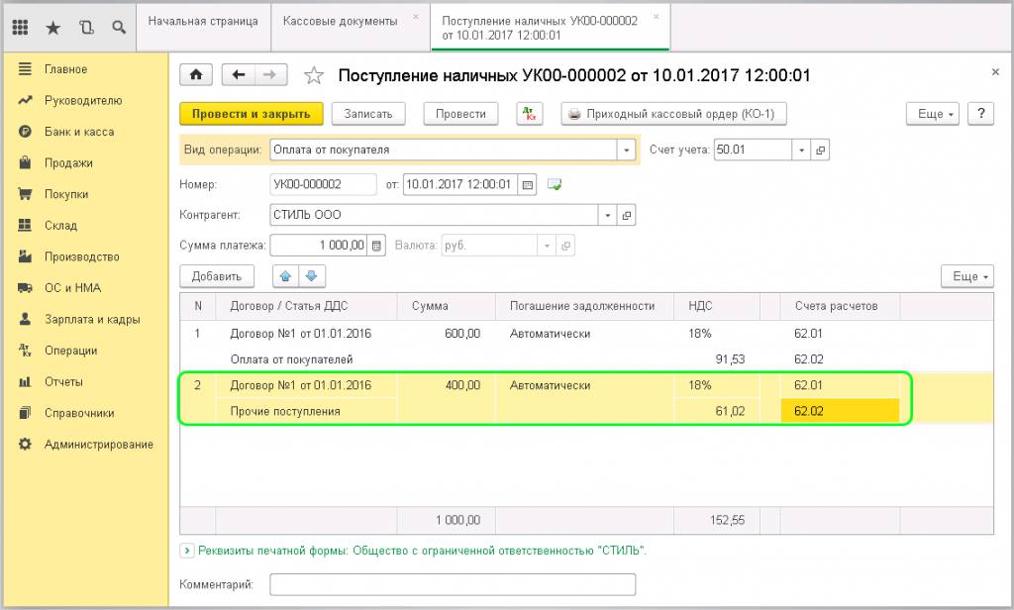1014x610 pixels.
Task: Click the Записать button
Action: coord(368,114)
